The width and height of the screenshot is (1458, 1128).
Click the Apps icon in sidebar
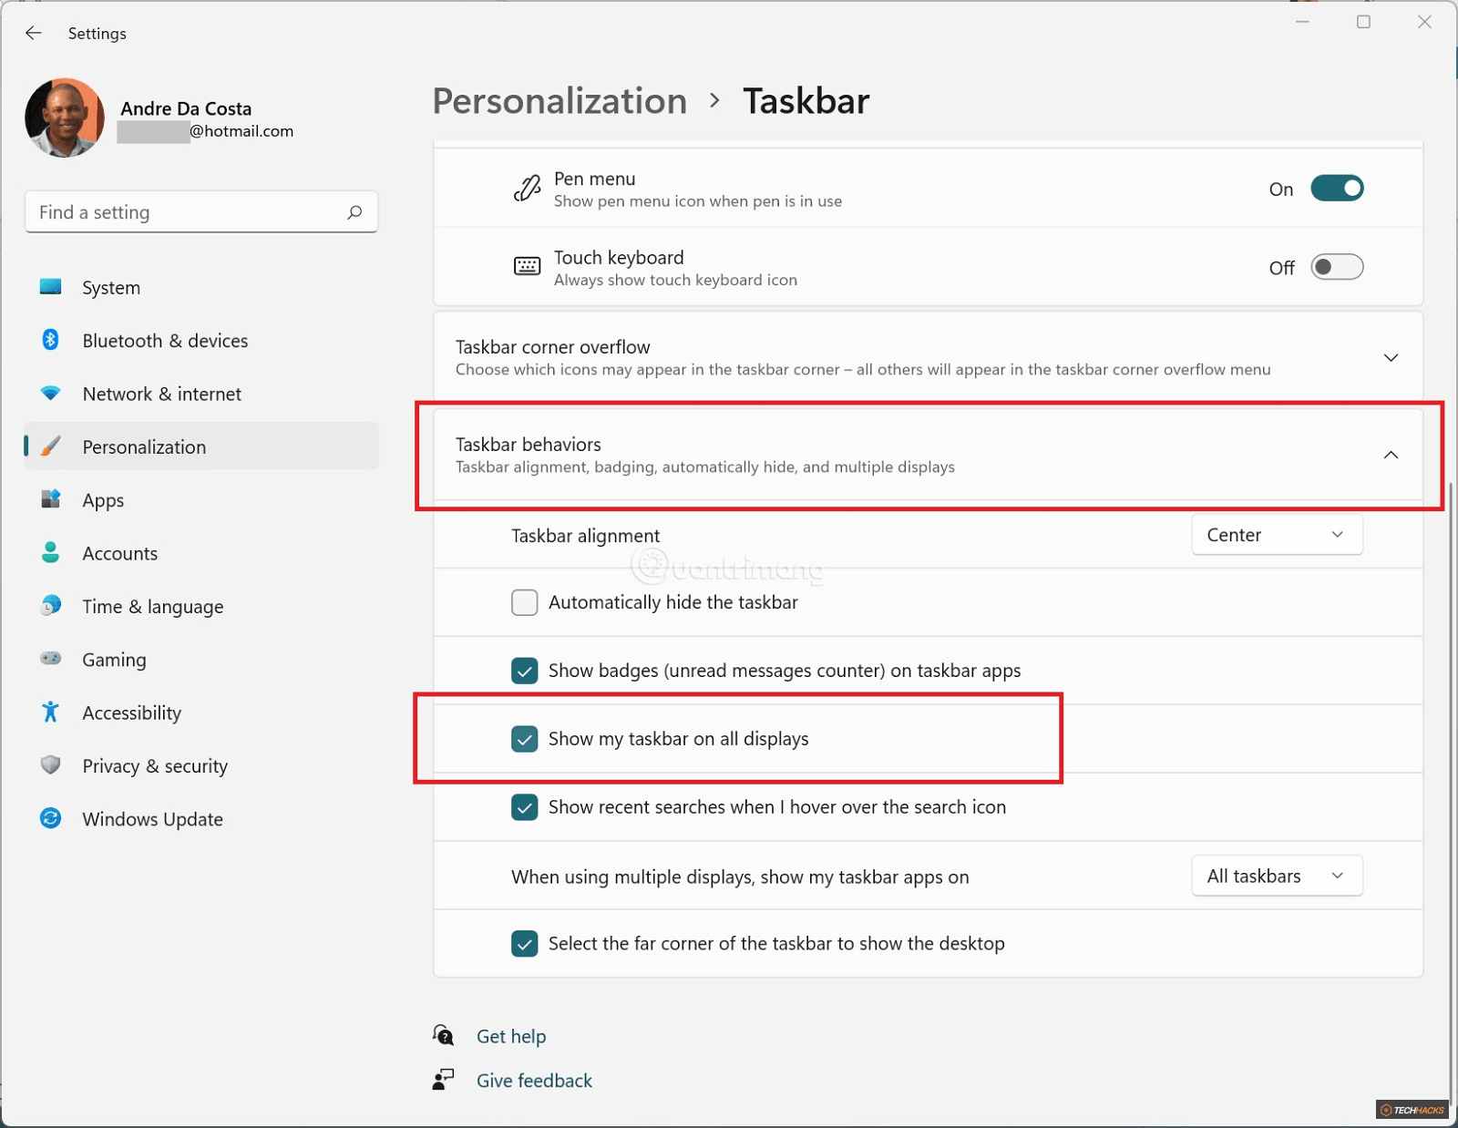pos(51,499)
